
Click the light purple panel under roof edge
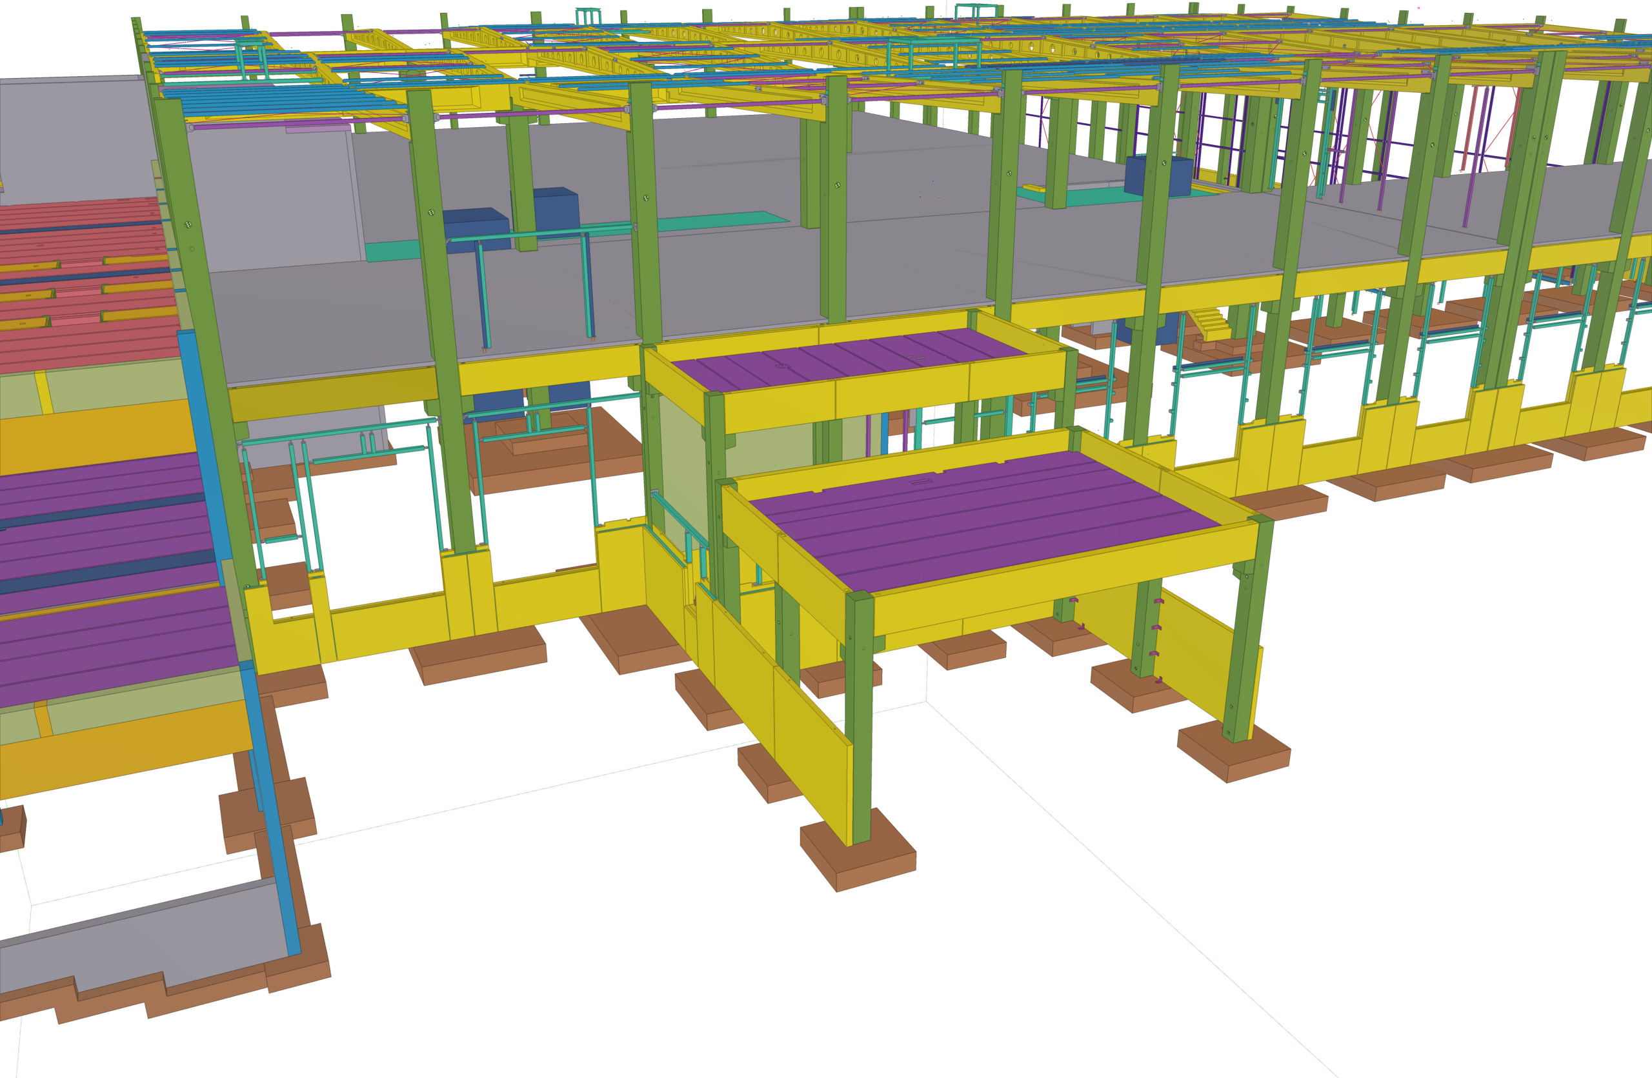point(318,128)
